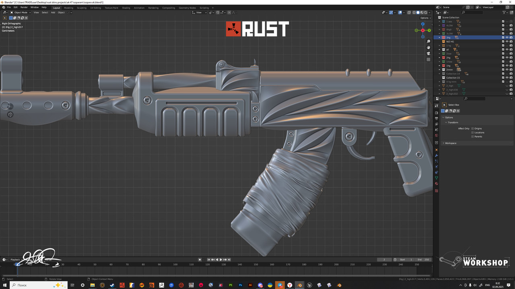Click Play animation button in timeline
515x289 pixels.
point(221,260)
